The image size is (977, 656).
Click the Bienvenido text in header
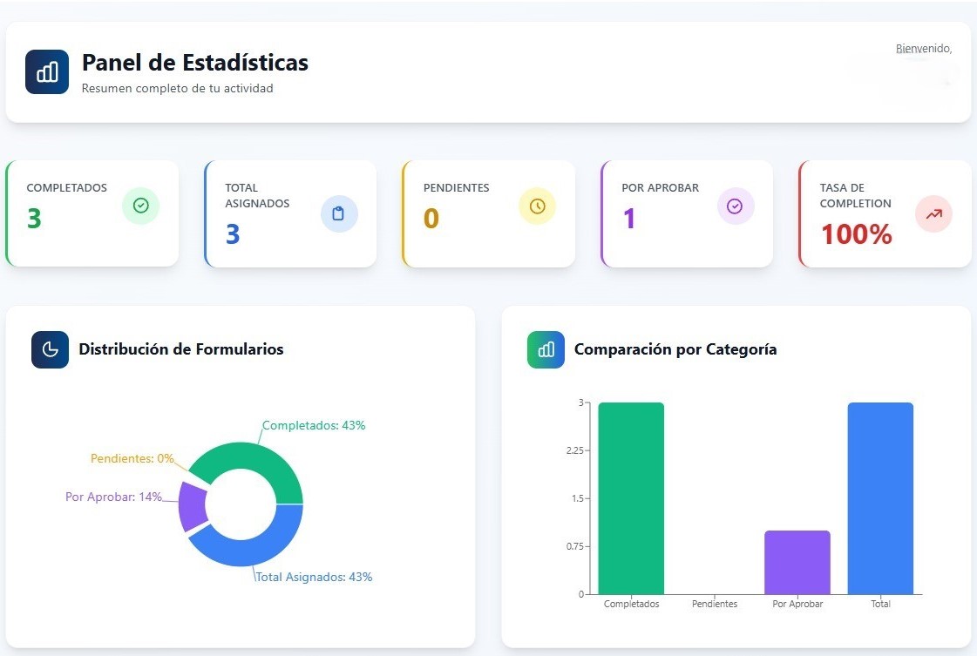(x=923, y=49)
